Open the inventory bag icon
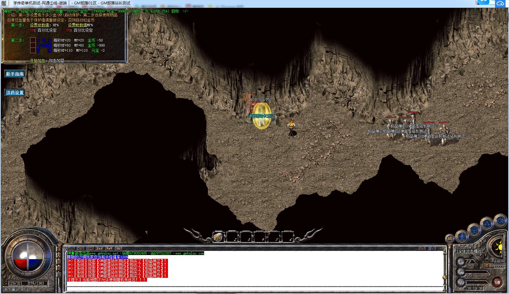Image resolution: width=509 pixels, height=294 pixels. point(474,229)
